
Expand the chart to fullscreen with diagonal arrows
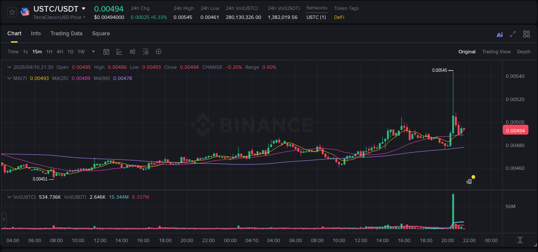pos(512,34)
